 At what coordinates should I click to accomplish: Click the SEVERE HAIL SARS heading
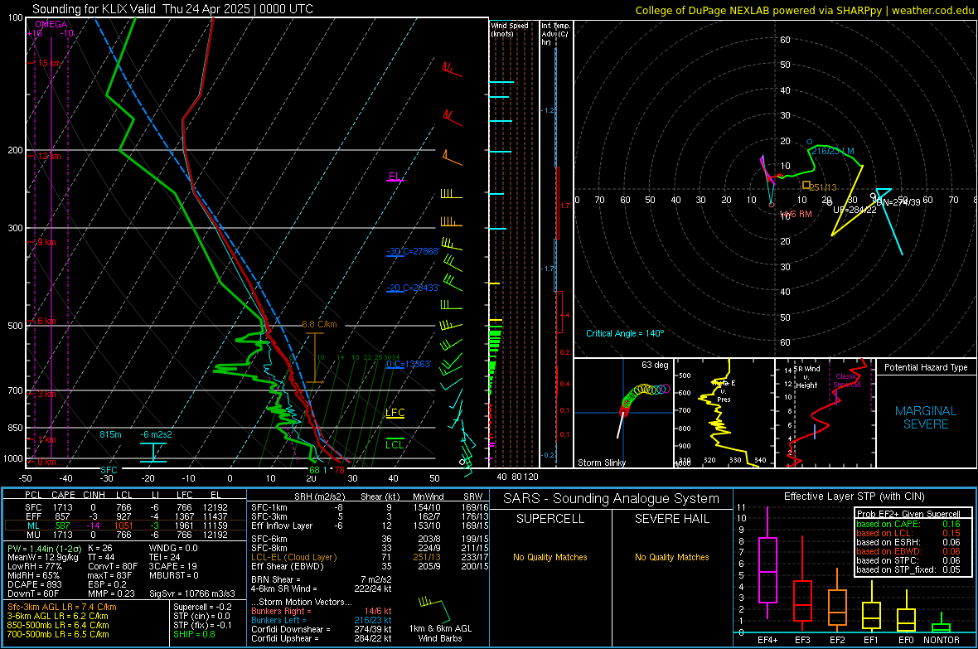tap(671, 519)
